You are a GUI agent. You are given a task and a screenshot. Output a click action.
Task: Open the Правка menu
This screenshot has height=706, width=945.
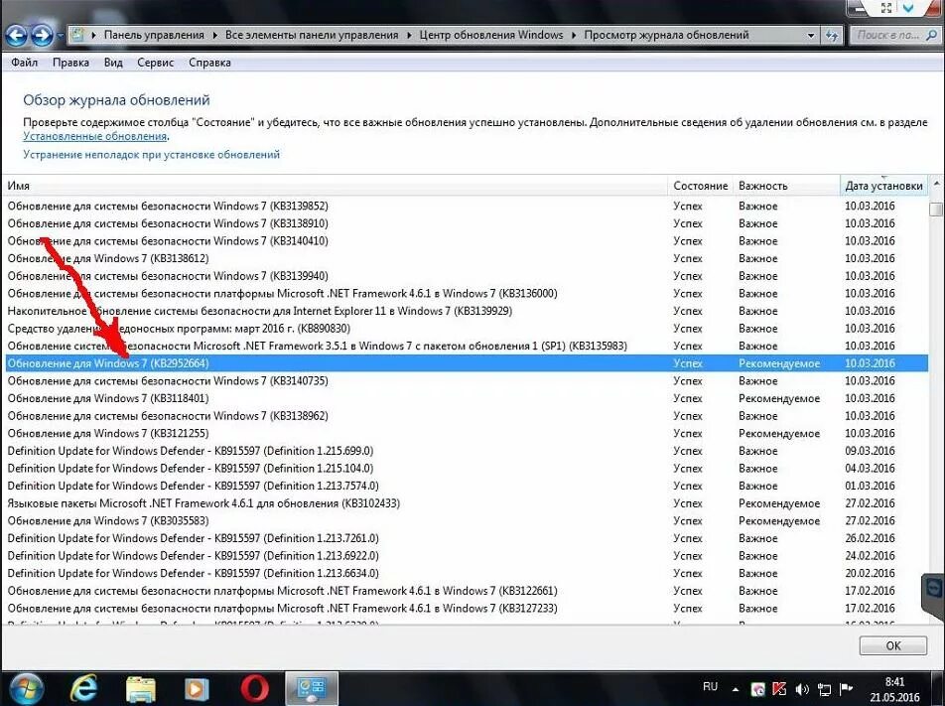pyautogui.click(x=70, y=63)
